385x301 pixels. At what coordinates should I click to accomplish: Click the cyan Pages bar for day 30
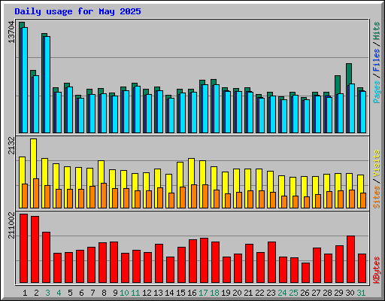(x=352, y=108)
